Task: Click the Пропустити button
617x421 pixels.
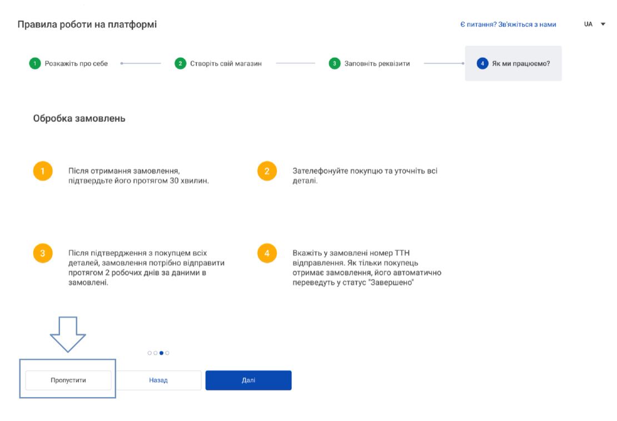Action: pos(68,380)
